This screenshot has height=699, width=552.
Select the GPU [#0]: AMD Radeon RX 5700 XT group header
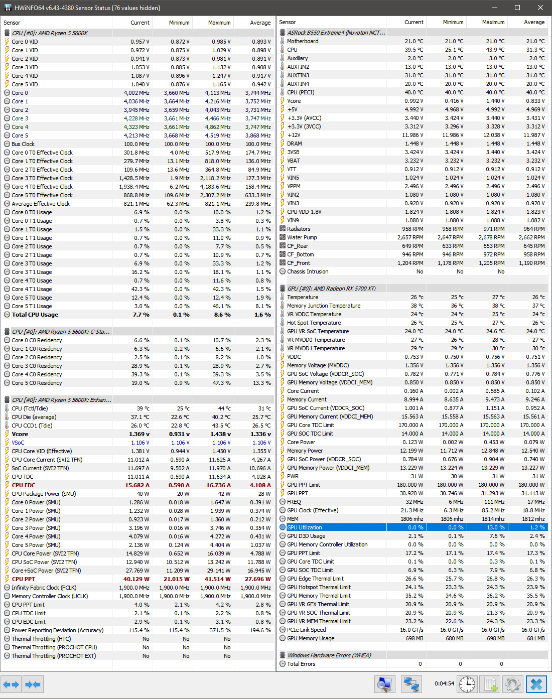[x=412, y=289]
